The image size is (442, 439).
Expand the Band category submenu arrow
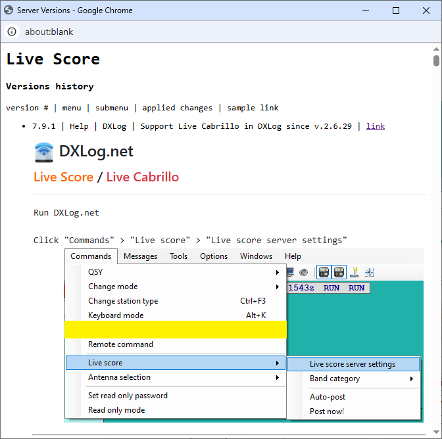412,379
